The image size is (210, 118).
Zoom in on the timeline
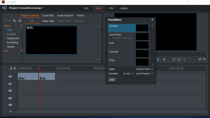[x=11, y=69]
